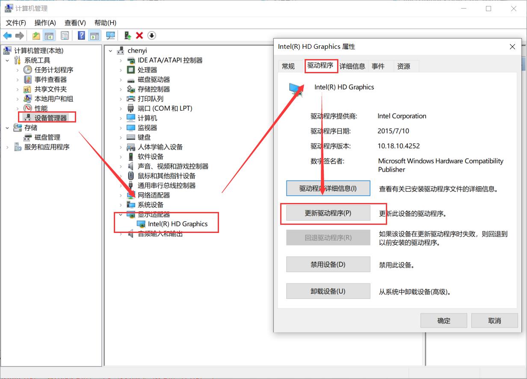Open the 查看 menu

point(74,23)
